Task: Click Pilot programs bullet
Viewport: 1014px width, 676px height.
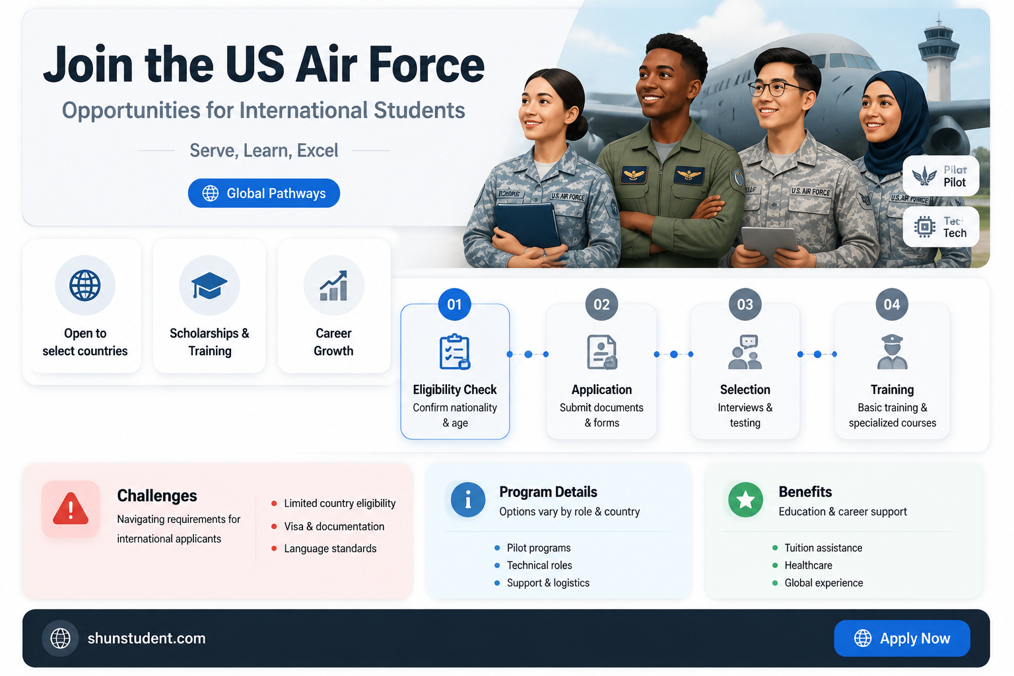Action: click(532, 548)
